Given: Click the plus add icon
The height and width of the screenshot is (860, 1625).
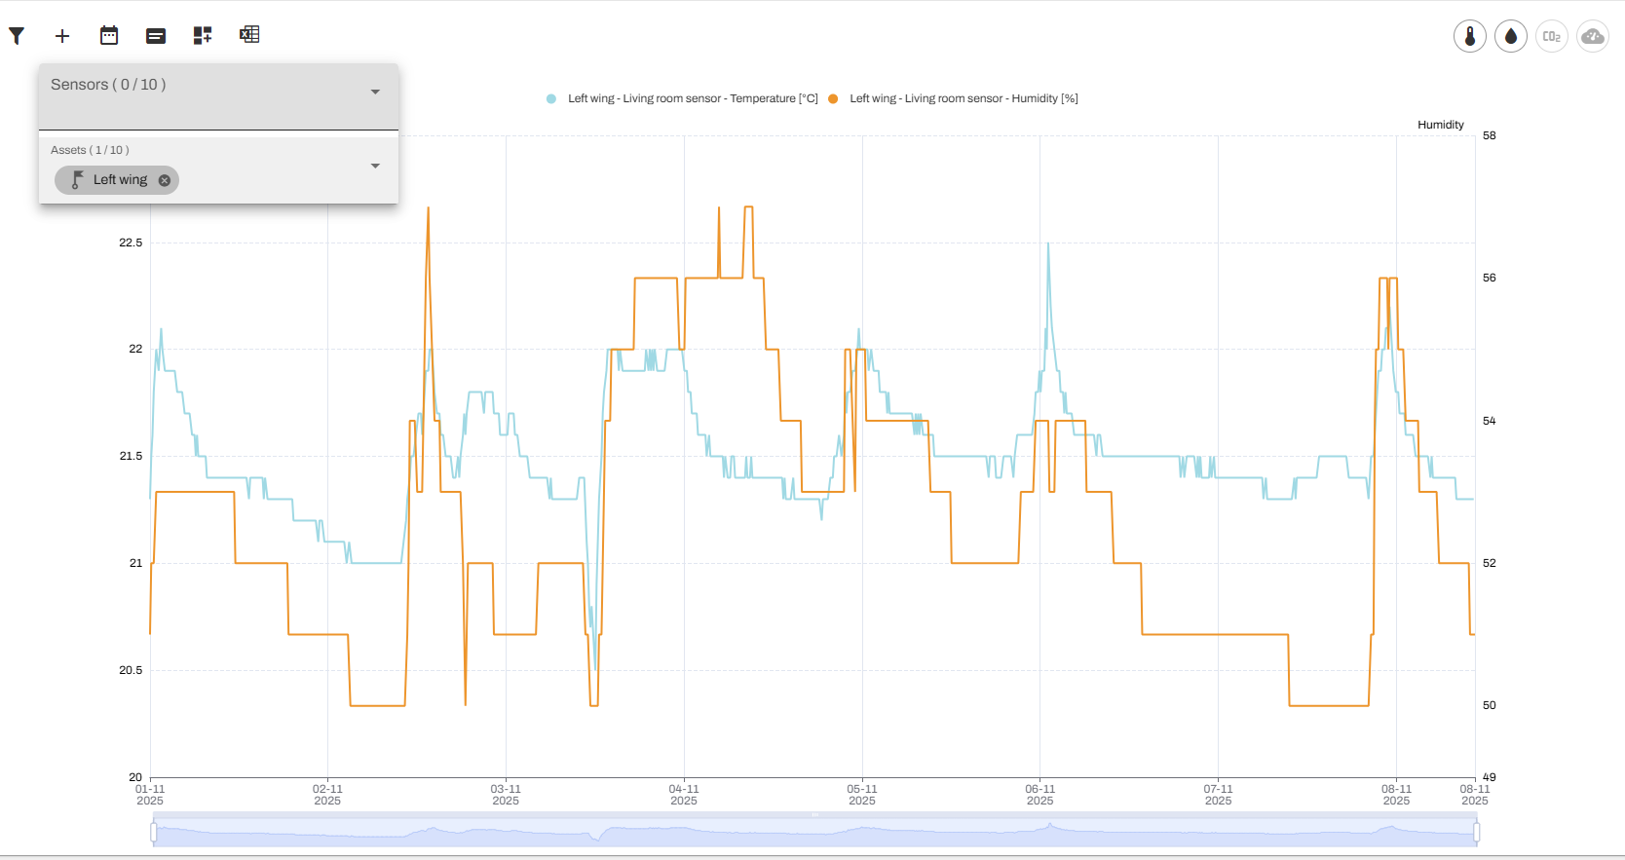Looking at the screenshot, I should point(62,36).
